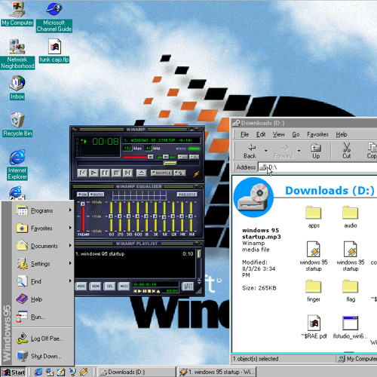Toggle Shuffle in Winamp
377x377 pixels.
[x=161, y=173]
